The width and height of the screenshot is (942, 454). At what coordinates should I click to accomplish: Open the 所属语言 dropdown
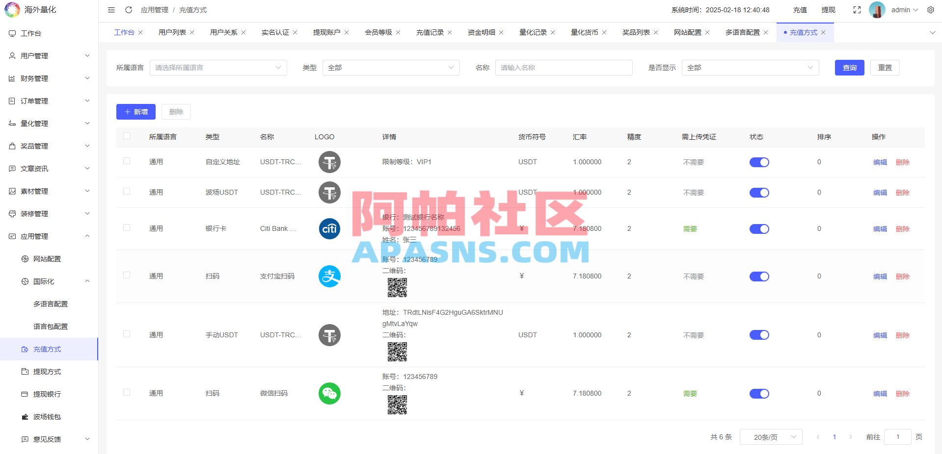(218, 67)
